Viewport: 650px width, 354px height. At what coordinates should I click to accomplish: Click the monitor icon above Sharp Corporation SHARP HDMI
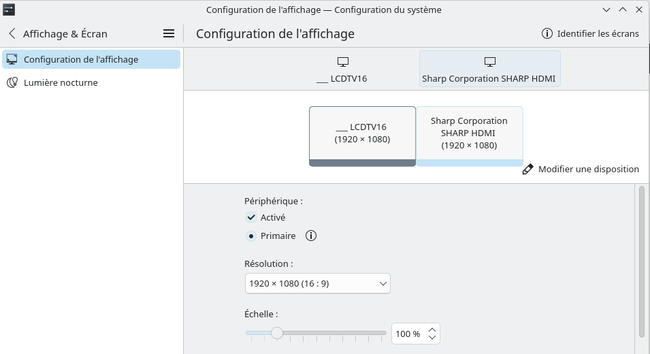tap(489, 62)
